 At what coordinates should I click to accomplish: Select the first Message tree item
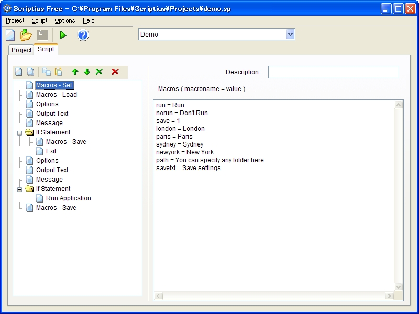point(49,123)
